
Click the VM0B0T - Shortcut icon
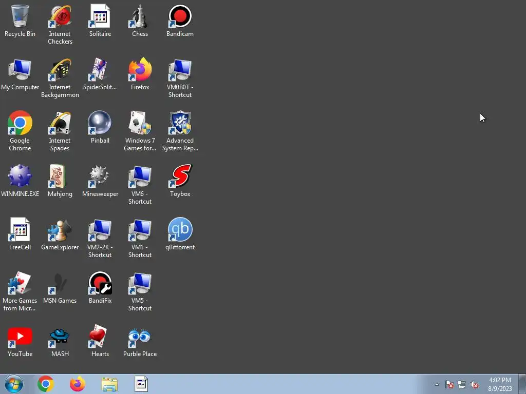click(180, 78)
